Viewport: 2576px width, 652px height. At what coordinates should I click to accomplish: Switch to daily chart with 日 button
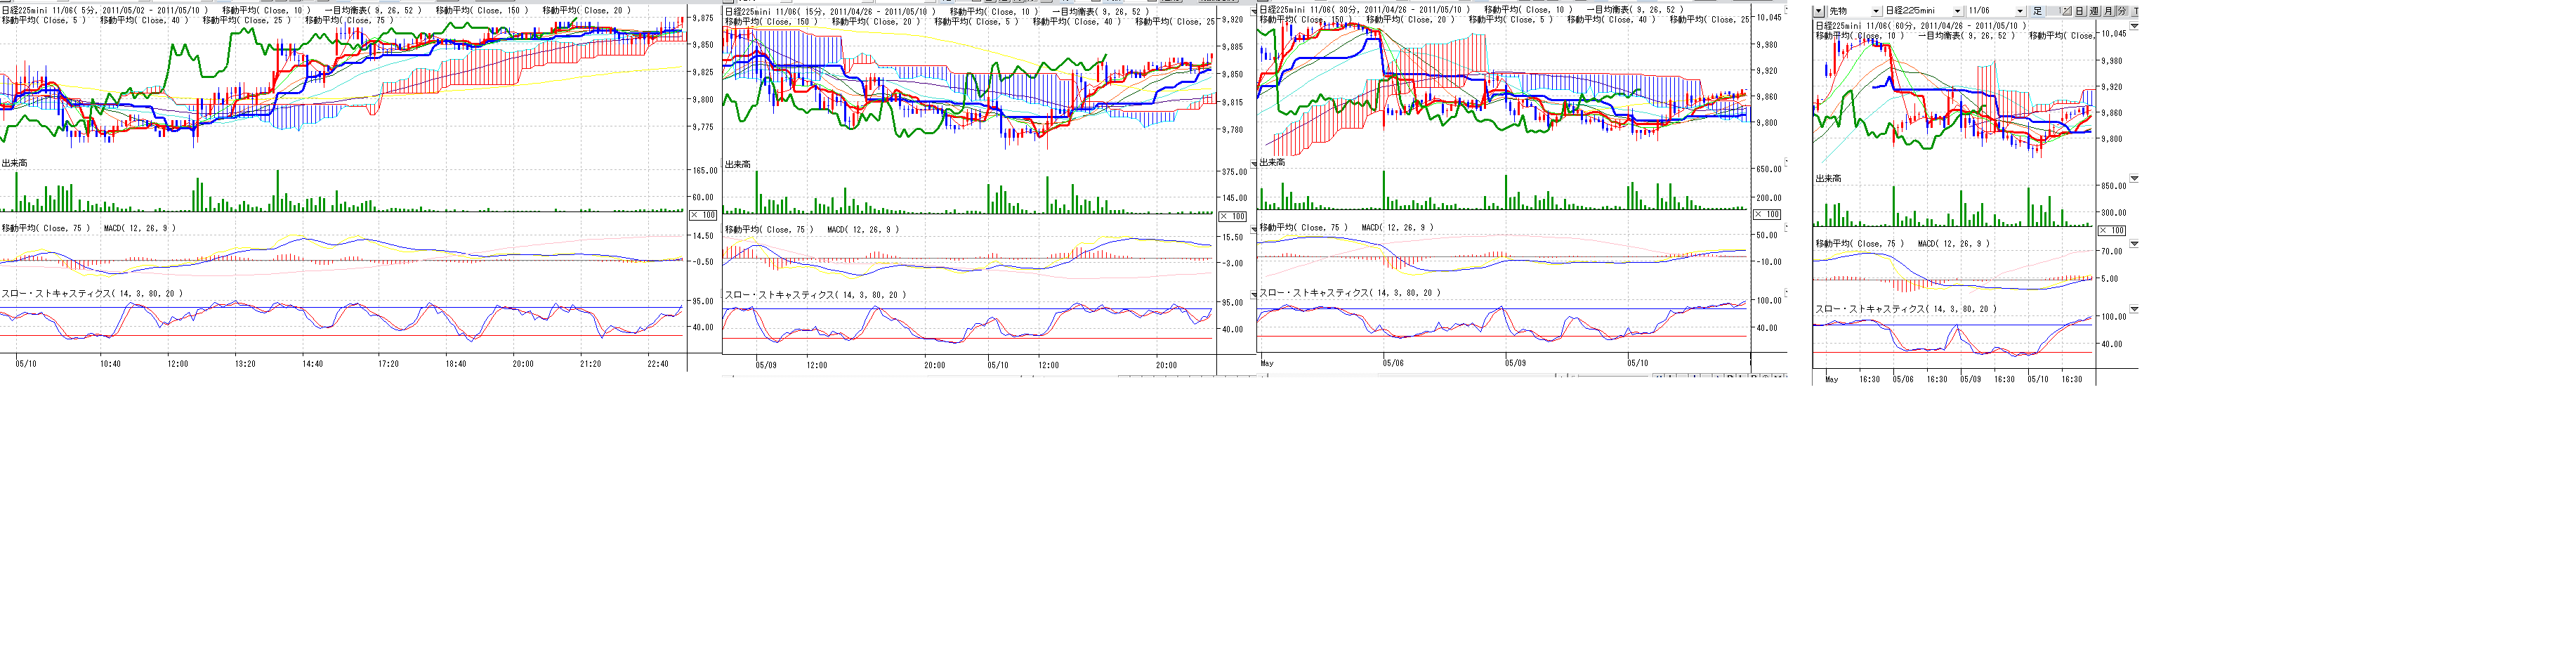[x=2079, y=11]
